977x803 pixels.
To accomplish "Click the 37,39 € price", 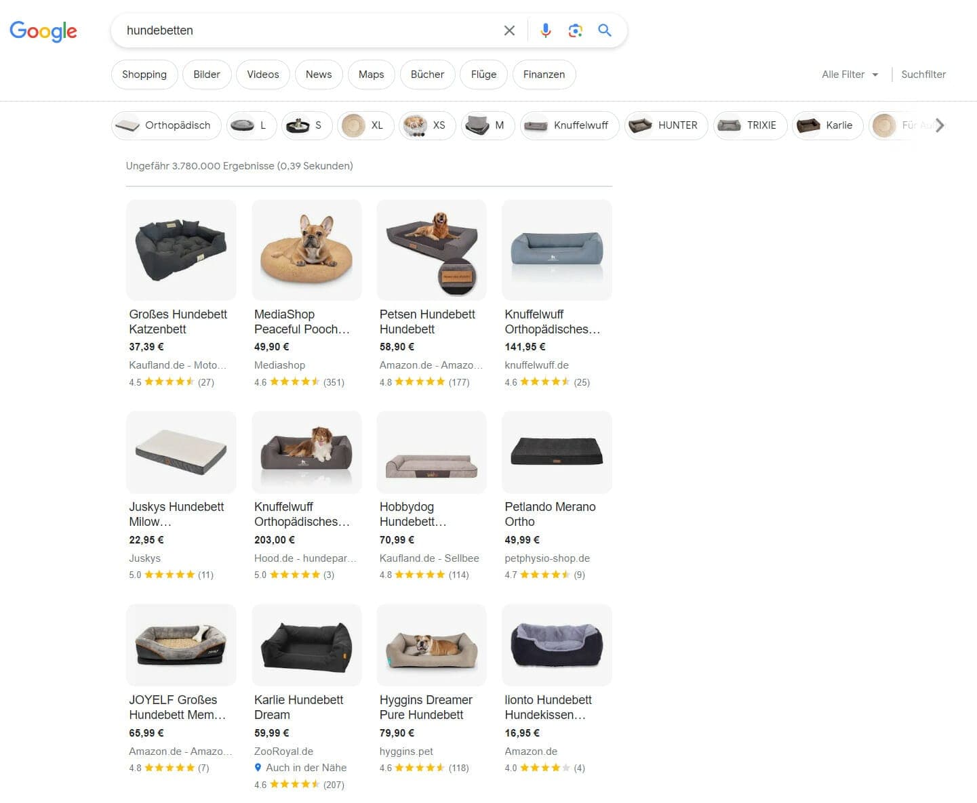I will click(x=146, y=347).
